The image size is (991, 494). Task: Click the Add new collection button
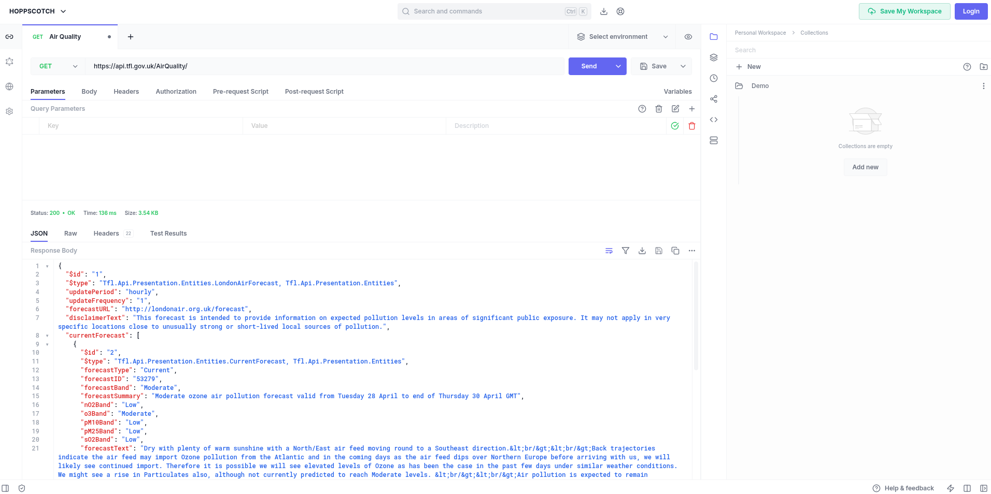(865, 167)
